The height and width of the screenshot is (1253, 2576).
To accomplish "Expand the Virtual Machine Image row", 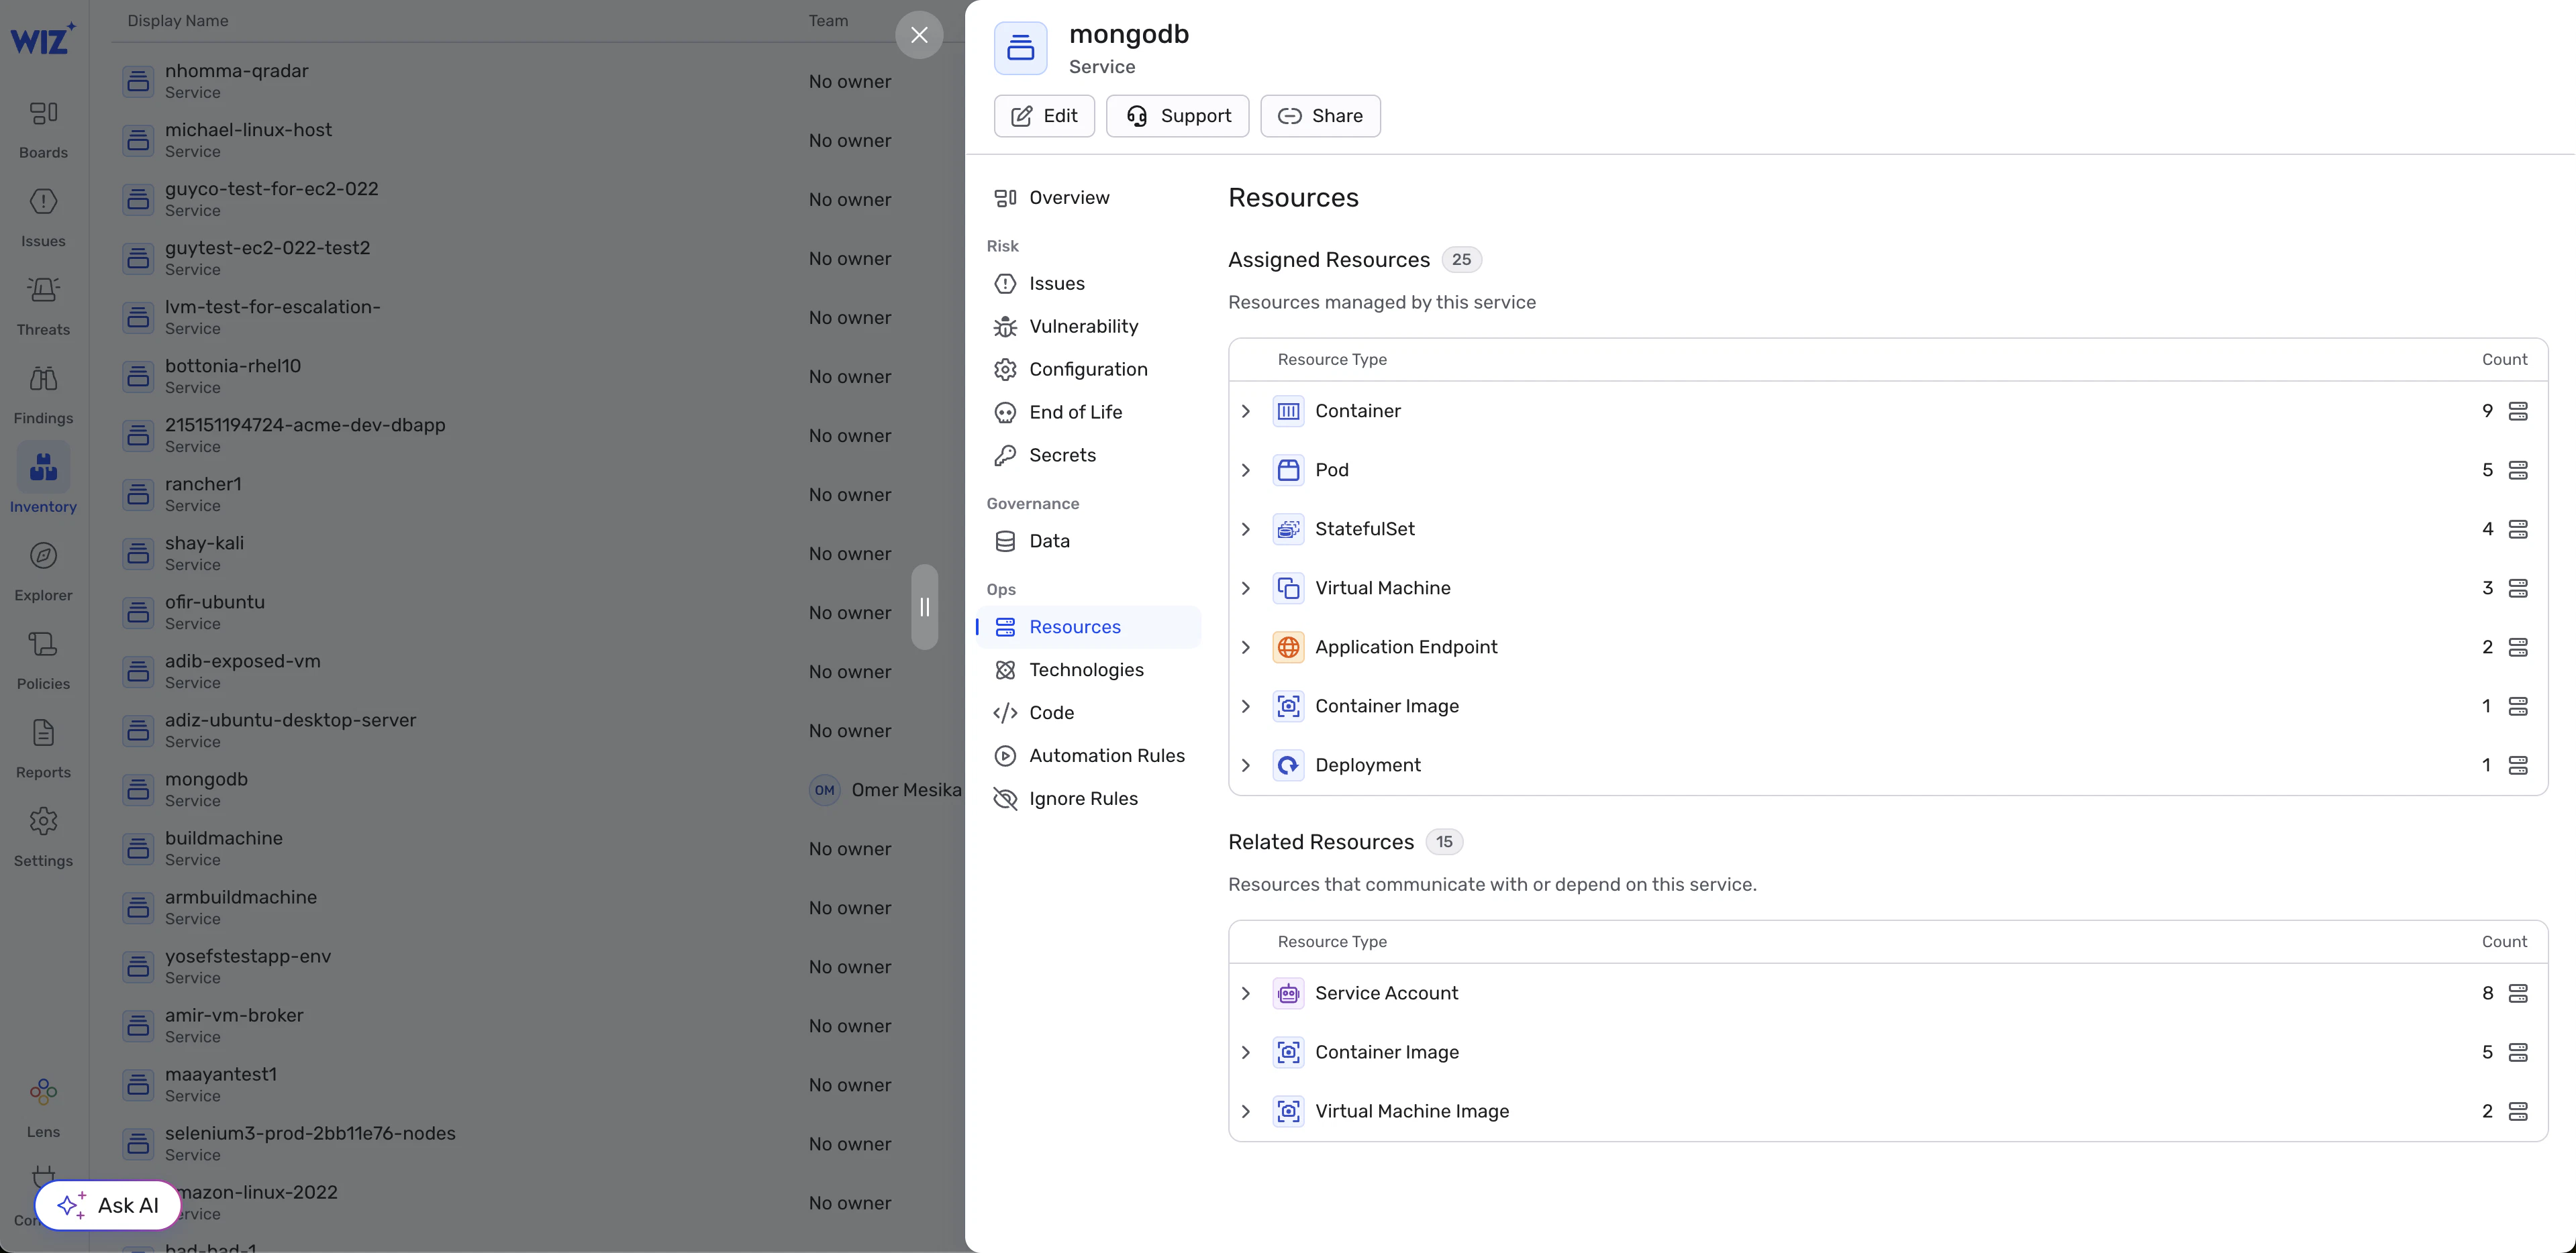I will click(1246, 1111).
